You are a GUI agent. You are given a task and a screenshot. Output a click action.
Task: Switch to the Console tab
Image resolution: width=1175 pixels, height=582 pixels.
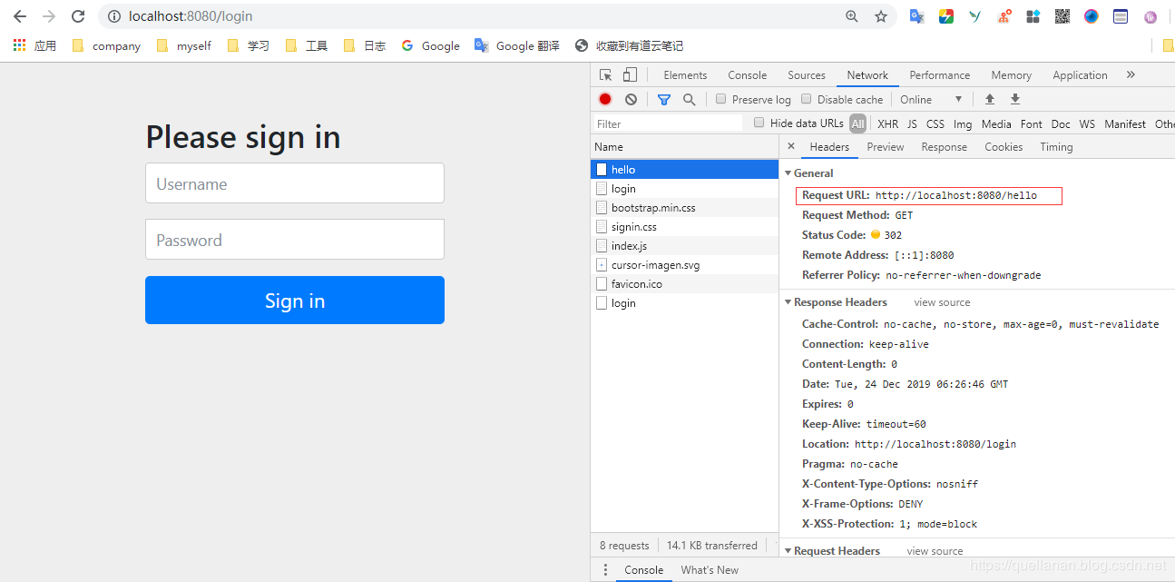[x=747, y=74]
